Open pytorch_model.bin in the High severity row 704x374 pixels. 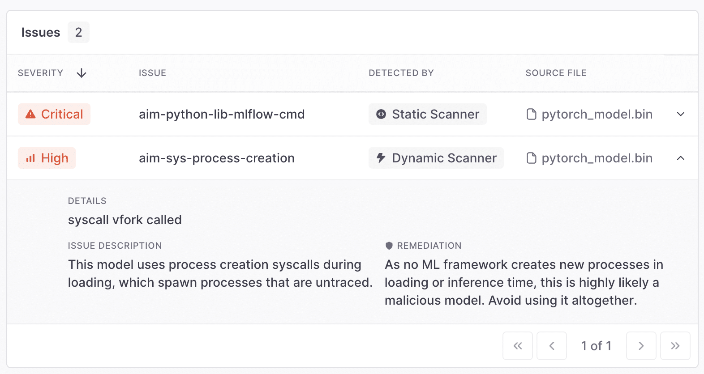[x=597, y=158]
